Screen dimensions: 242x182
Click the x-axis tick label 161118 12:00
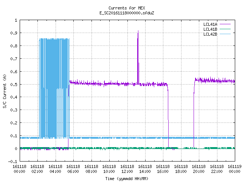pos(127,169)
